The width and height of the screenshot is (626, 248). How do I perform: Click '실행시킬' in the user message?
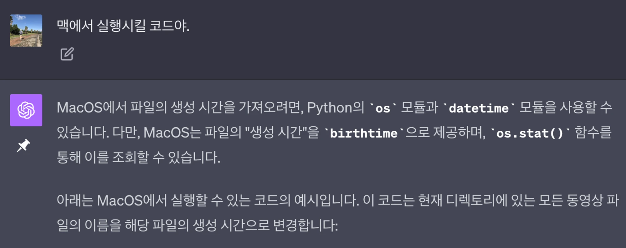point(121,26)
